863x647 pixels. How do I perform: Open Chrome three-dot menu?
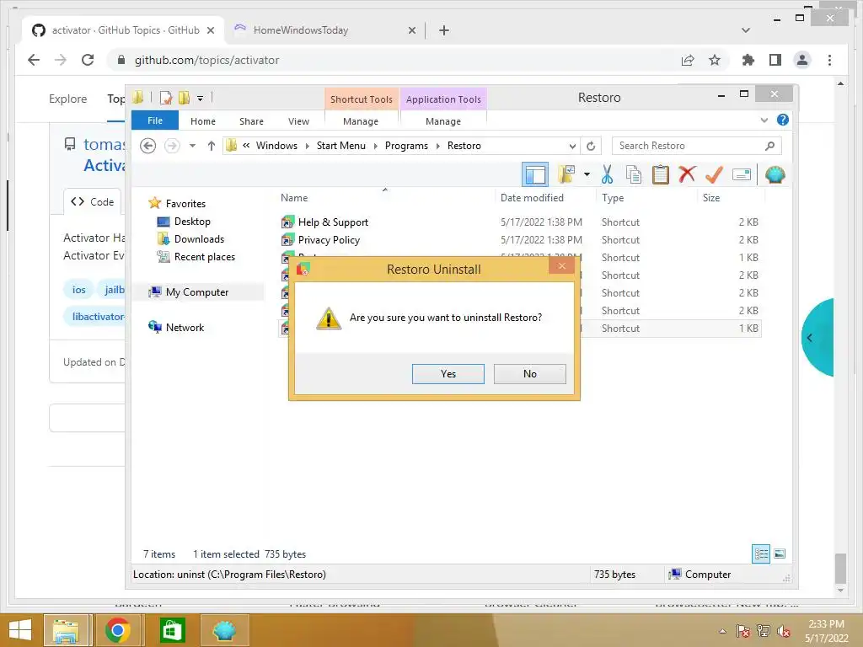pyautogui.click(x=829, y=60)
